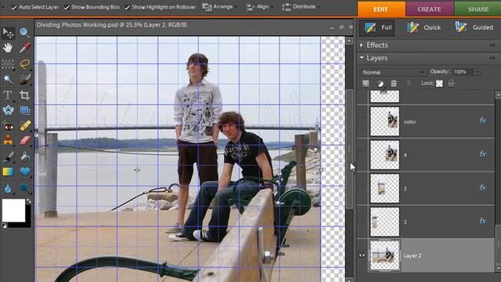Open the Normal blend mode dropdown
Viewport: 501px width, 282px height.
click(x=393, y=72)
